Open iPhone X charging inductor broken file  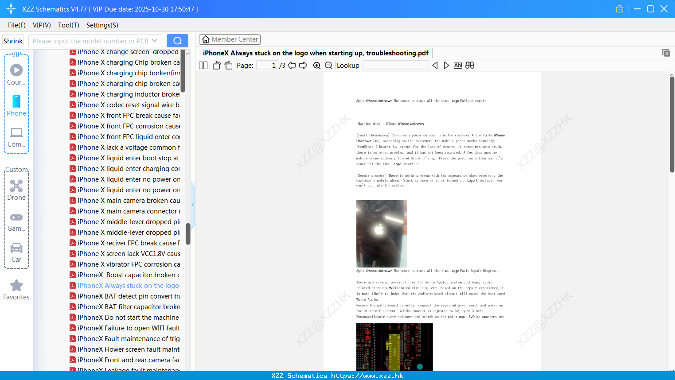tap(125, 94)
